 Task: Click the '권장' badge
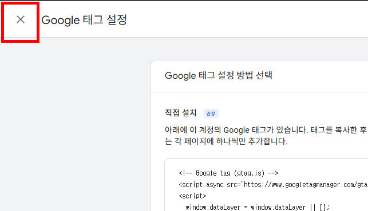211,113
